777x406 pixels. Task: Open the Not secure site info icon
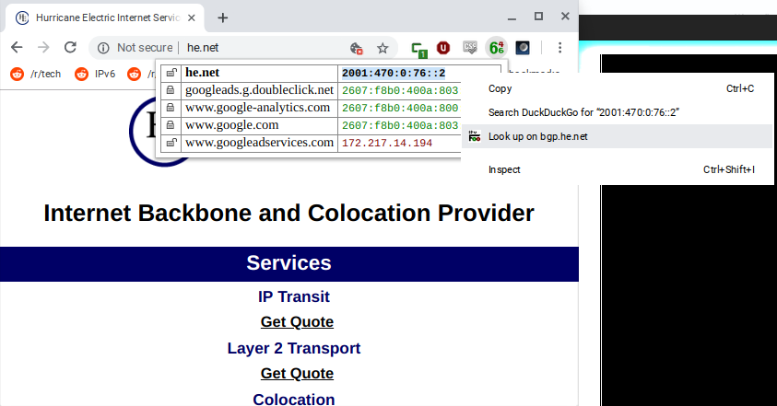coord(103,48)
